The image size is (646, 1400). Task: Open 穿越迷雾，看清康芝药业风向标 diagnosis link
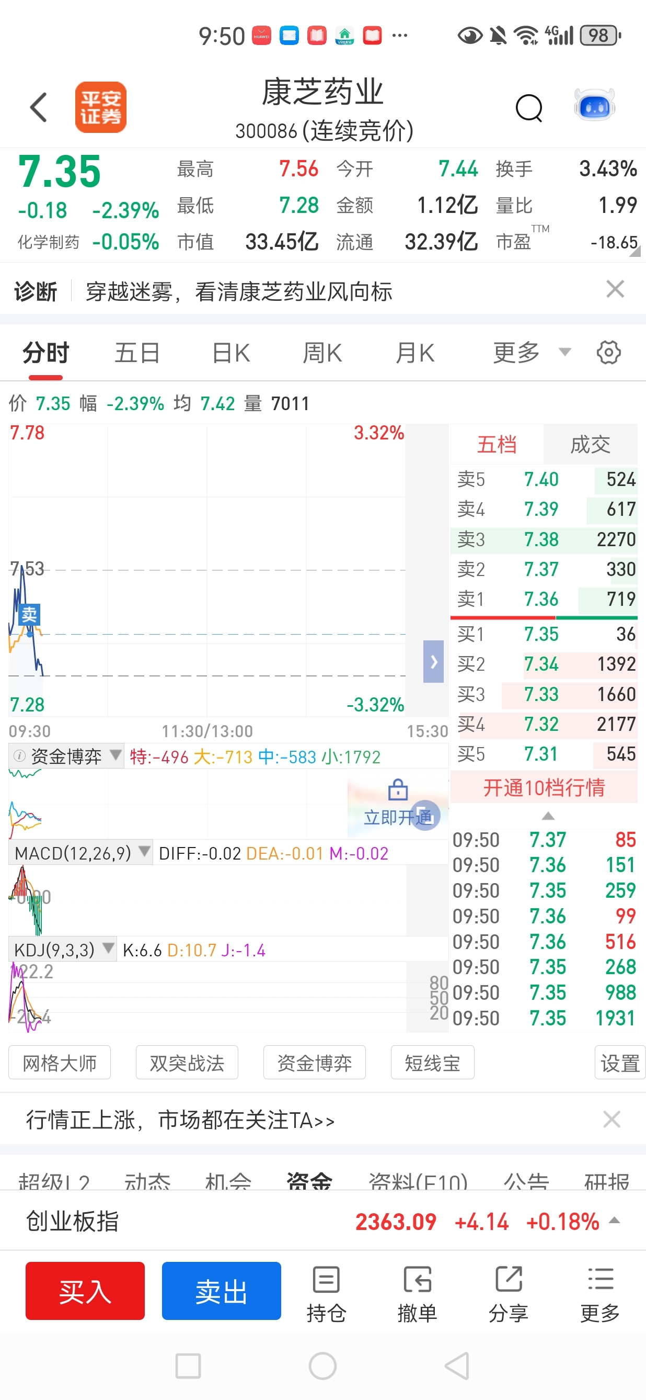pos(239,291)
